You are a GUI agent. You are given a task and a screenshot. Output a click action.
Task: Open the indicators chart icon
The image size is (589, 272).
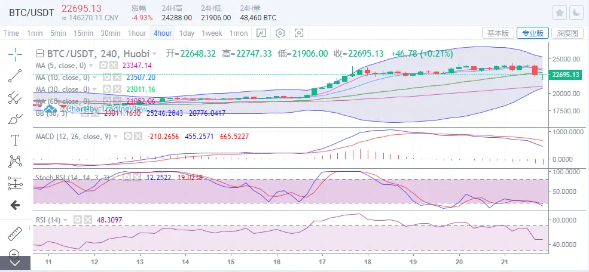coord(261,33)
